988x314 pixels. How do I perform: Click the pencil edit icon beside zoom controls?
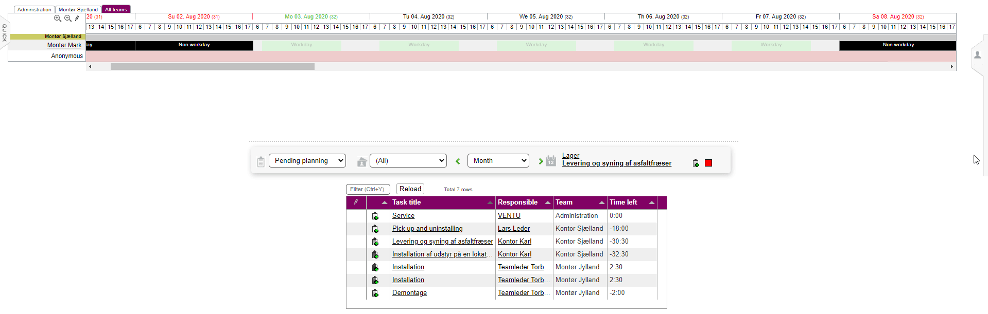click(77, 19)
